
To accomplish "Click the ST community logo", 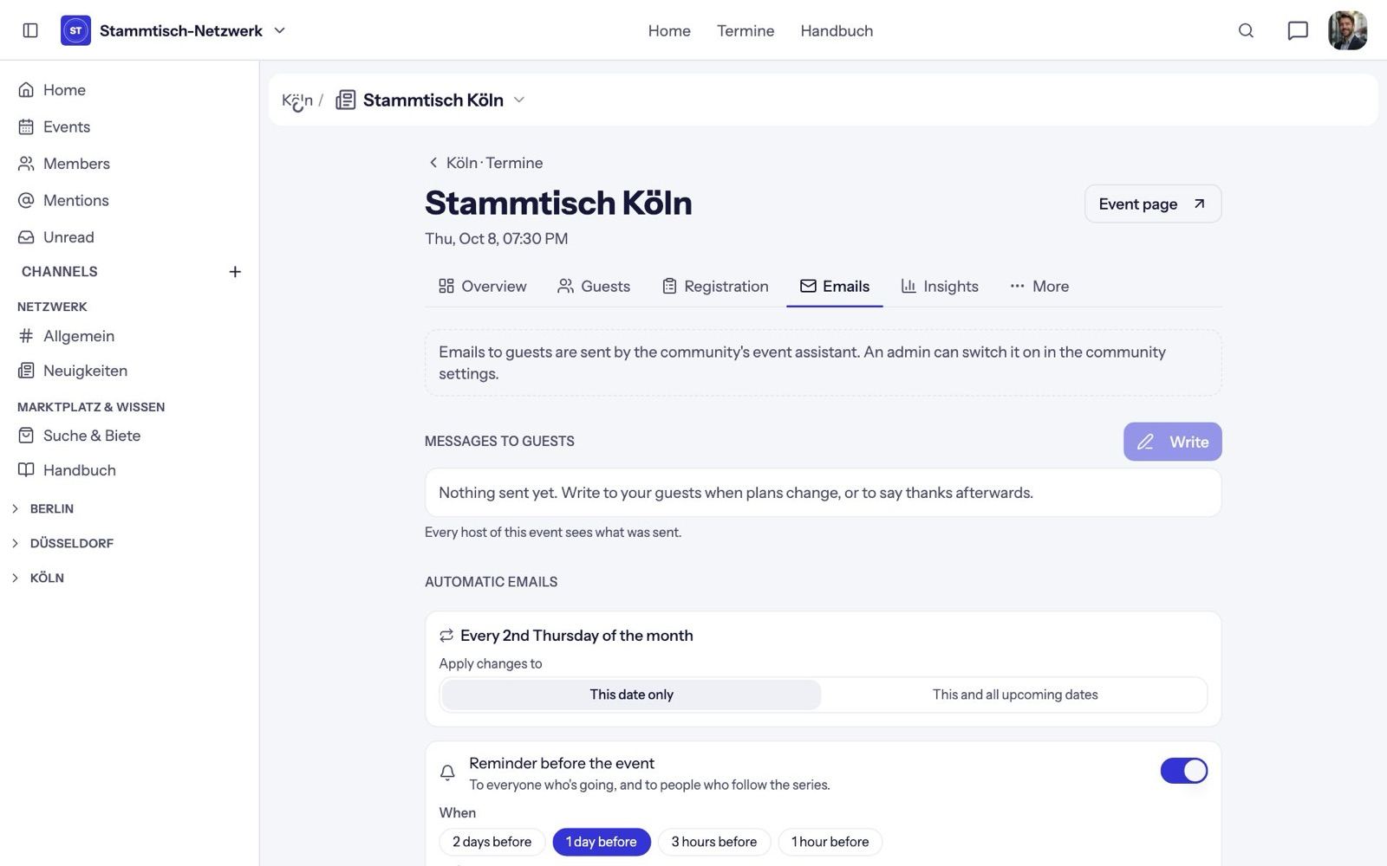I will pos(75,30).
